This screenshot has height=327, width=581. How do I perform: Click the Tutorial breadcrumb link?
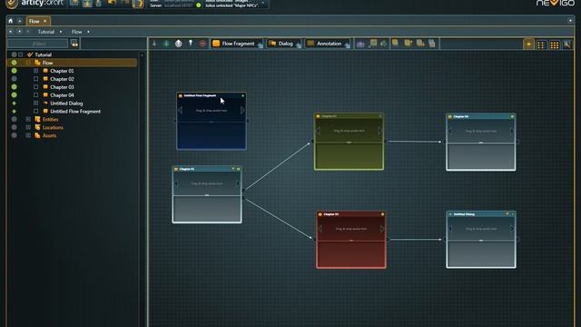(46, 32)
